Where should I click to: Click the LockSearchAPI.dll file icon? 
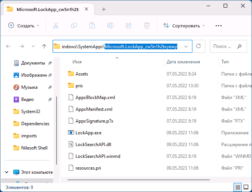pyautogui.click(x=71, y=145)
